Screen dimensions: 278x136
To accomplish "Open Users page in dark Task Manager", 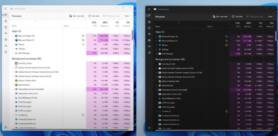I will click(149, 40).
